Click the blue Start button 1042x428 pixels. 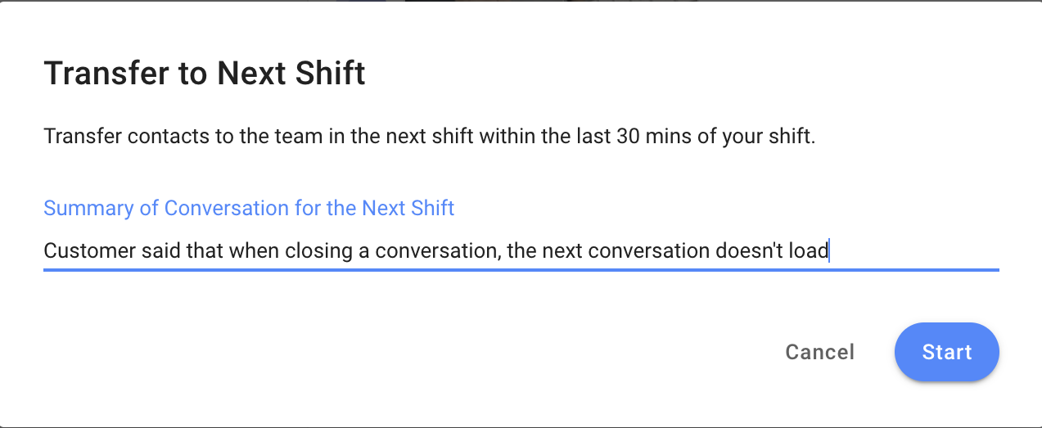(946, 352)
